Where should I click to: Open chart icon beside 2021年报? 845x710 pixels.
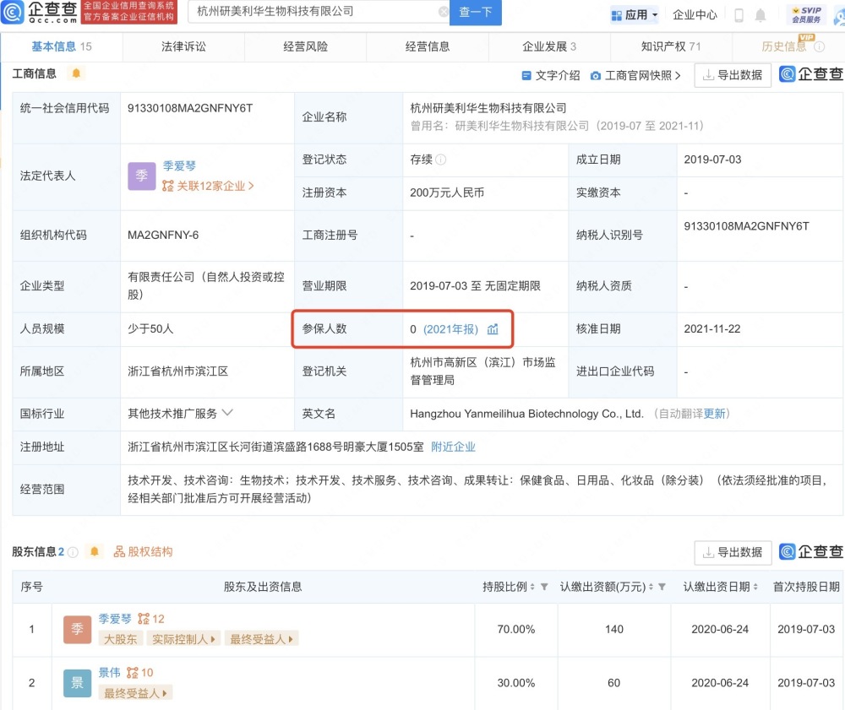(x=493, y=329)
